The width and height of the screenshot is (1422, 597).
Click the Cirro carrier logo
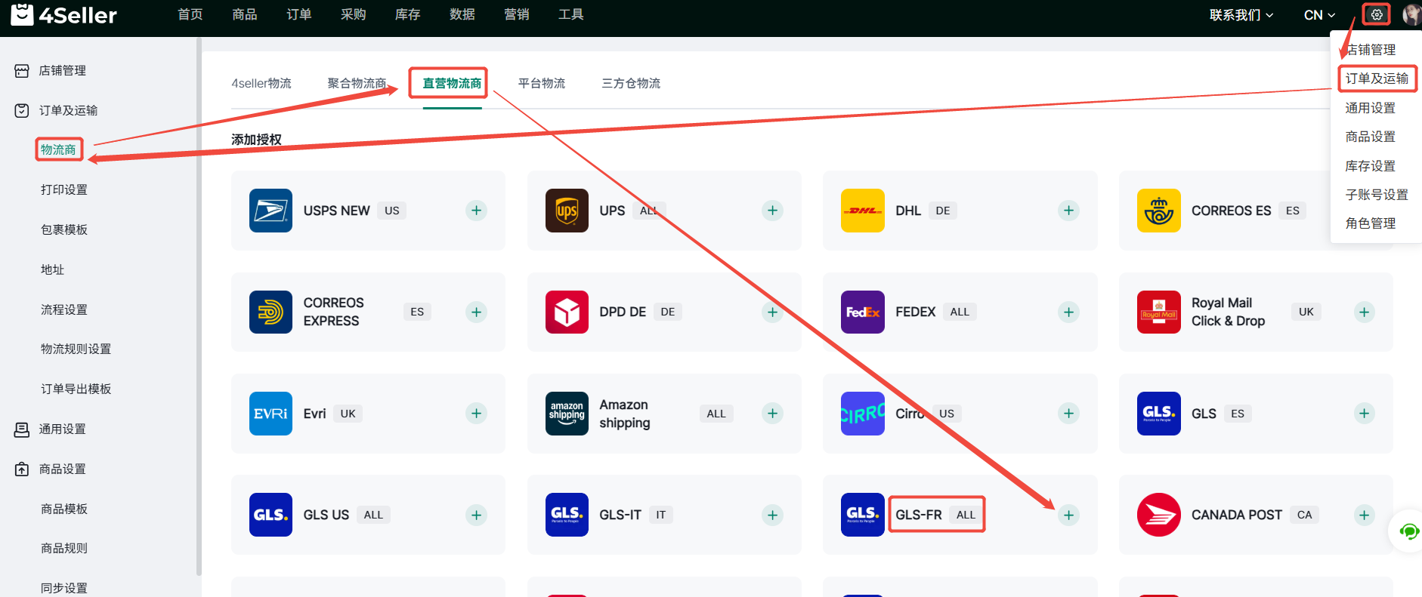click(x=863, y=414)
